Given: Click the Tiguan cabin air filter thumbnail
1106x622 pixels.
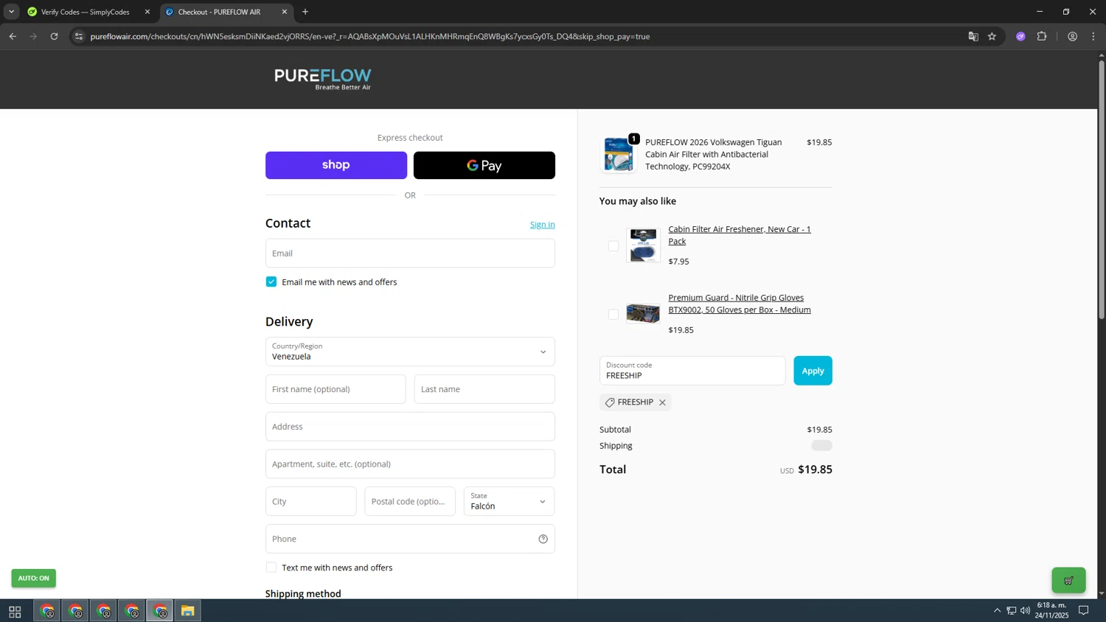Looking at the screenshot, I should [618, 155].
